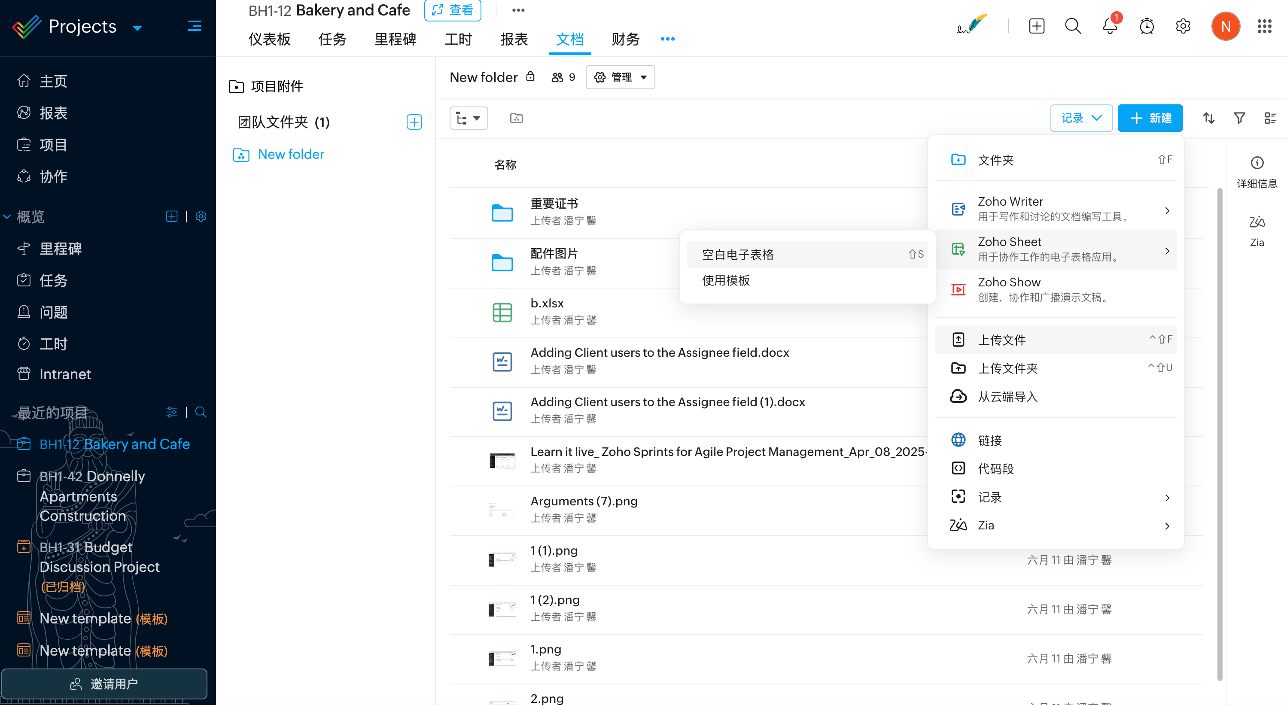Add a new team folder plus icon
The image size is (1287, 705).
click(414, 122)
